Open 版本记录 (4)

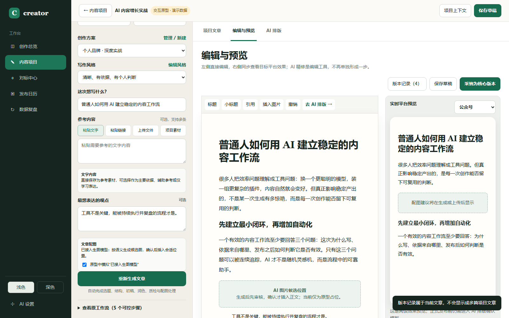pos(407,84)
